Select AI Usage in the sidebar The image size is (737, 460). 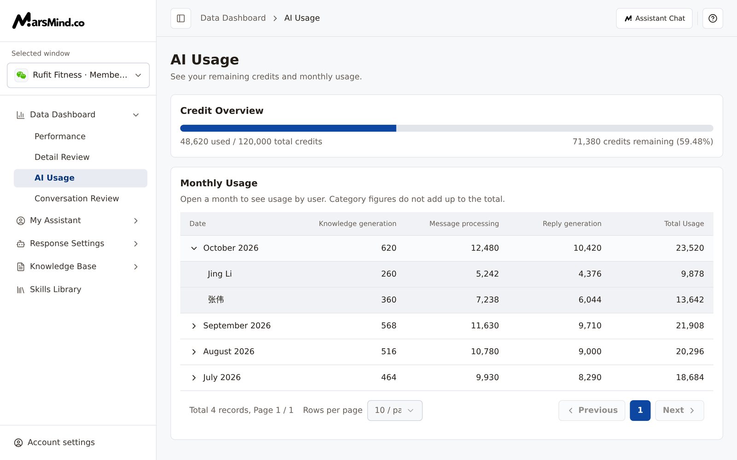tap(81, 178)
